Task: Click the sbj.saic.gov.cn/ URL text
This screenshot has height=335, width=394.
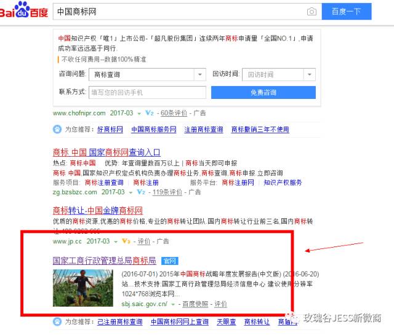Action: pyautogui.click(x=145, y=304)
